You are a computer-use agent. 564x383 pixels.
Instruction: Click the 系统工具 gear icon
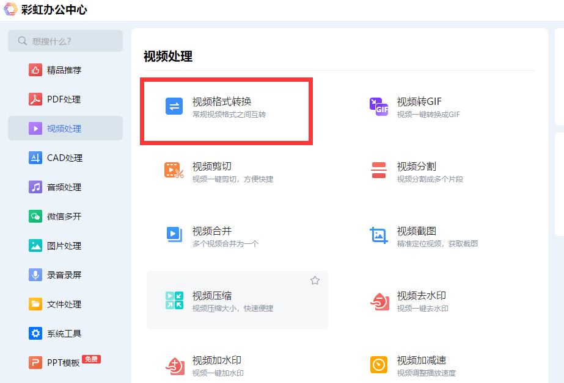pos(35,334)
